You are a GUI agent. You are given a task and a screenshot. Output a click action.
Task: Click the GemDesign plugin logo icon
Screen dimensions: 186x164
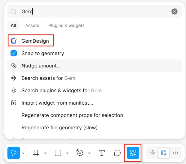(x=14, y=41)
